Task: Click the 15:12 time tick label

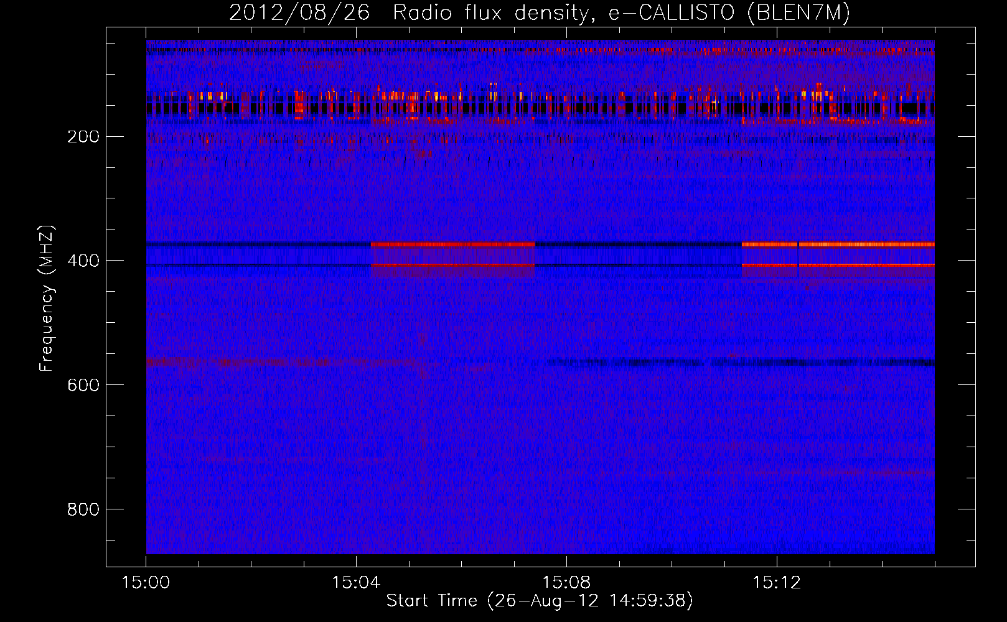Action: (777, 582)
